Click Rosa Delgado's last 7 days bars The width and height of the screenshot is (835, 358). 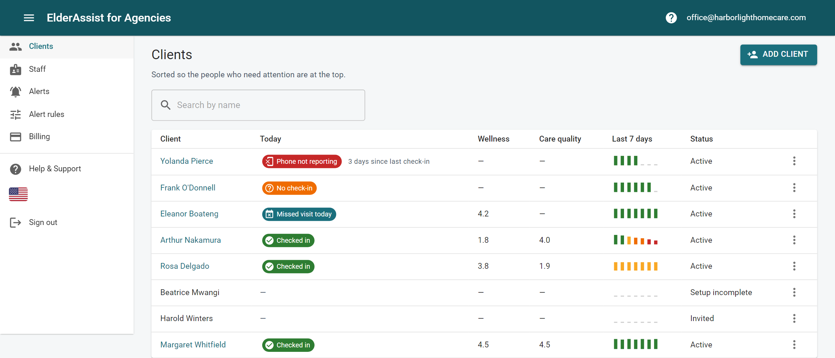(x=635, y=266)
